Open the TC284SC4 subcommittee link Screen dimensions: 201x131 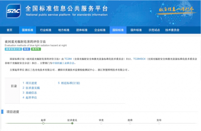click(139, 59)
